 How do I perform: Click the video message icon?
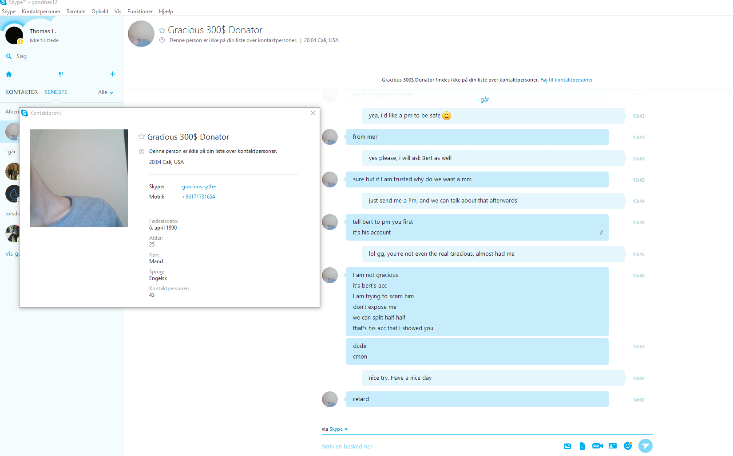point(598,446)
